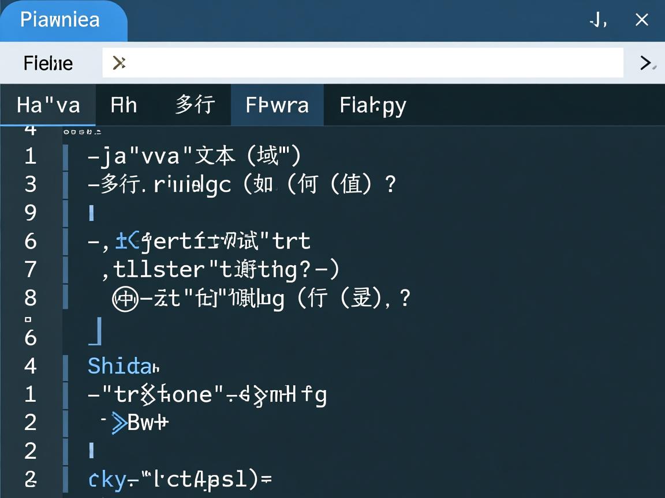Click the ja"vva"文本 code line
This screenshot has width=665, height=498.
[x=194, y=156]
